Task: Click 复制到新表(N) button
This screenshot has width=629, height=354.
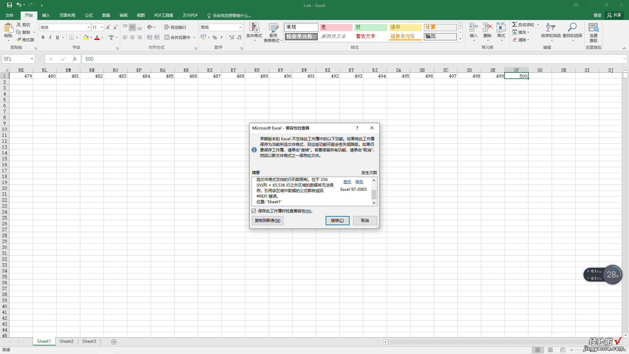Action: pyautogui.click(x=268, y=221)
